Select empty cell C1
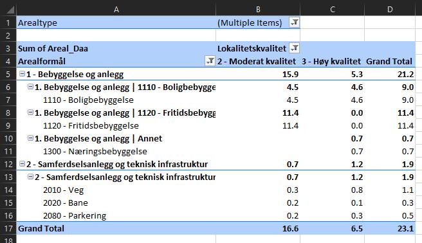The height and width of the screenshot is (243, 422). point(333,22)
